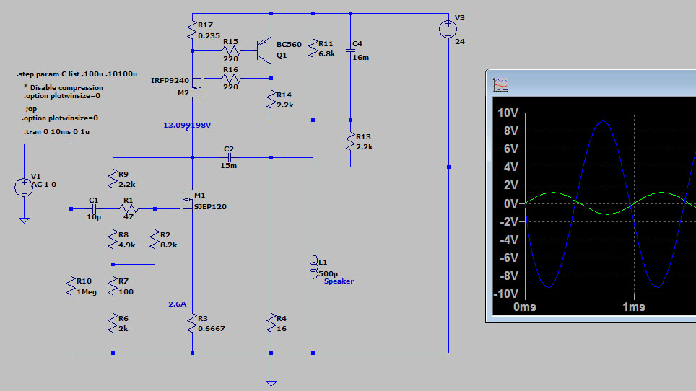Screen dimensions: 696x391
Task: Select resistor R3 symbol
Action: [192, 324]
